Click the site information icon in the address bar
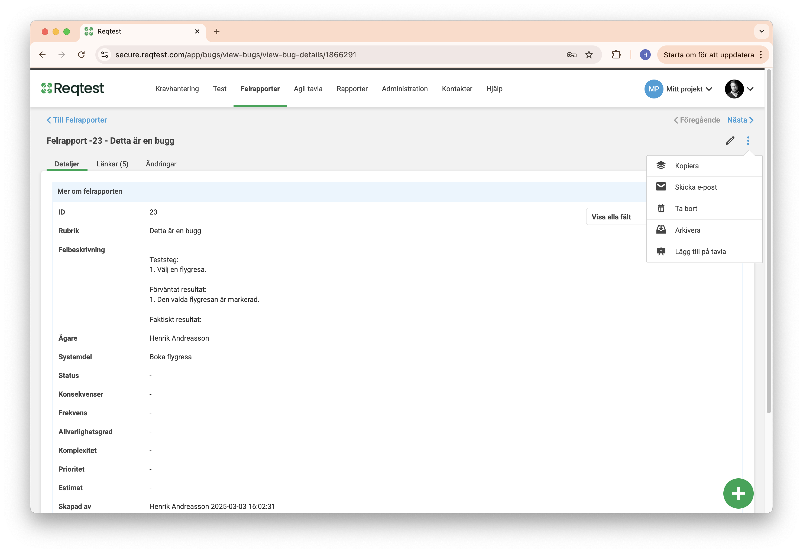 [104, 55]
